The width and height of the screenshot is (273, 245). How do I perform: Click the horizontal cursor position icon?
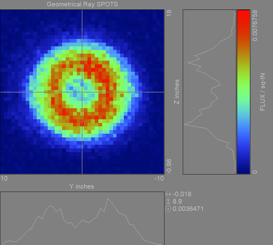pos(168,194)
